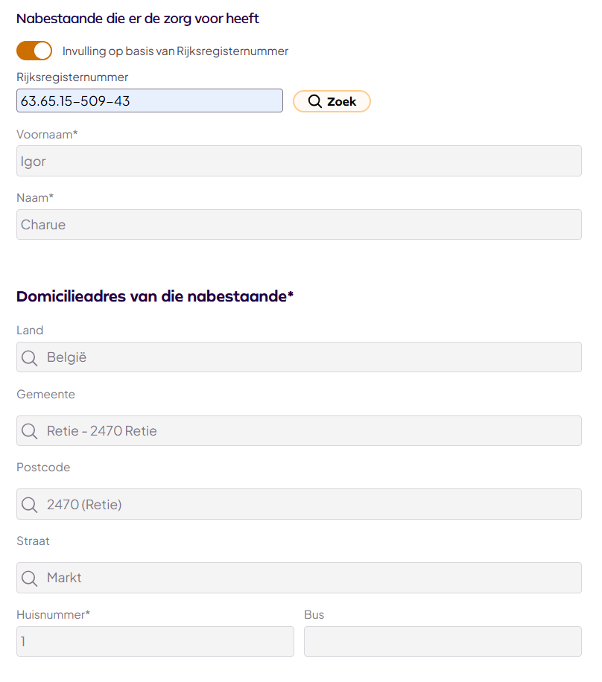Click the search icon in Land field
This screenshot has width=602, height=682.
[x=30, y=358]
